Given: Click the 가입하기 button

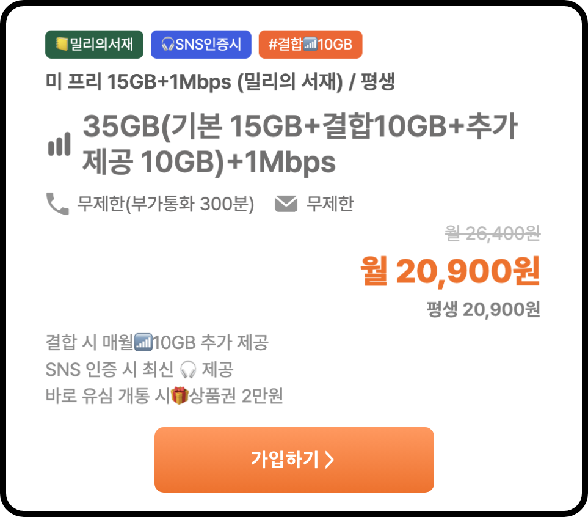Looking at the screenshot, I should coord(294,460).
